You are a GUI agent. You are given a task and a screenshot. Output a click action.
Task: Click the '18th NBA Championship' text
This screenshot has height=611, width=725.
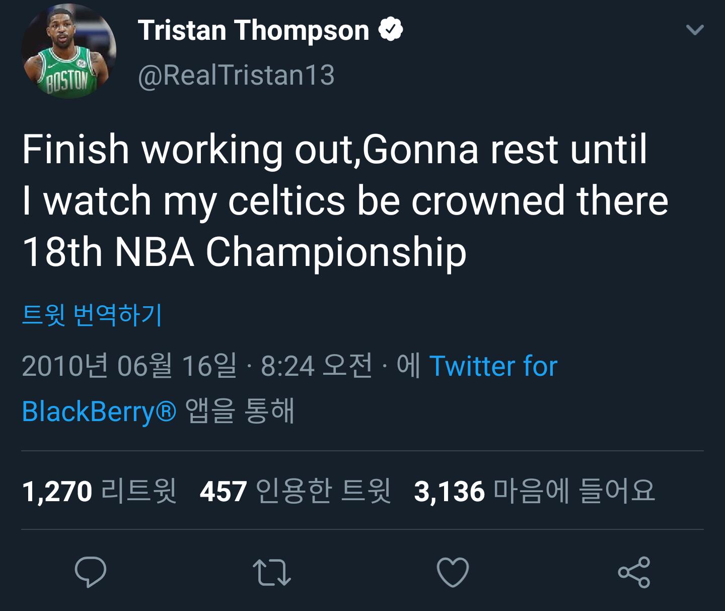[244, 252]
